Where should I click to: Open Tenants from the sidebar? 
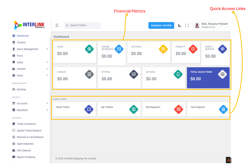click(x=21, y=42)
